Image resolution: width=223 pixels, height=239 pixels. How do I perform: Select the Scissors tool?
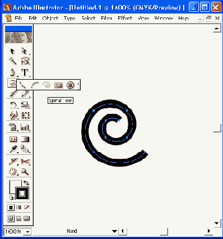(25, 162)
